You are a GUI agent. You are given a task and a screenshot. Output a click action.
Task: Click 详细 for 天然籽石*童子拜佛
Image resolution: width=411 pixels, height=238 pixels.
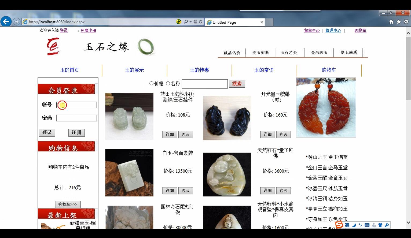[267, 191]
